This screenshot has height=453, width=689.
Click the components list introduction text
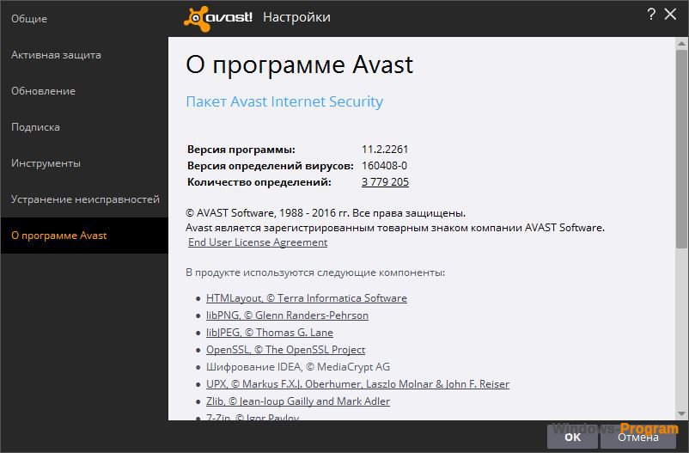(x=315, y=272)
